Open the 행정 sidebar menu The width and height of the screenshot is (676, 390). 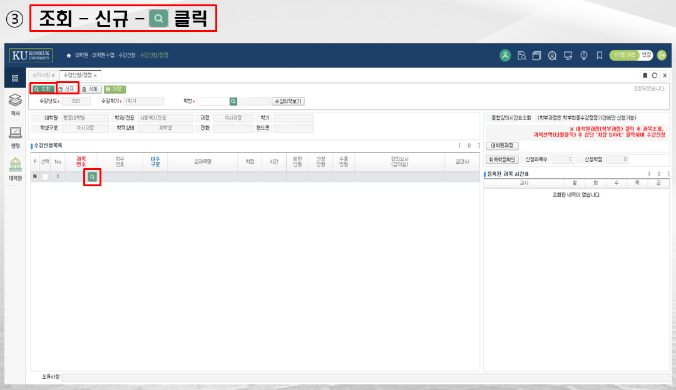(x=15, y=136)
